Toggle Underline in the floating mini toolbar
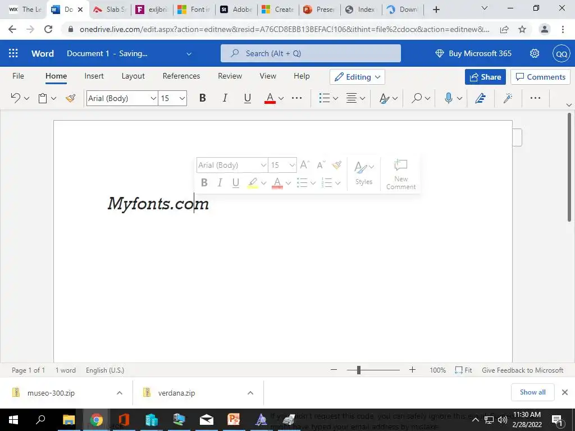 point(236,182)
